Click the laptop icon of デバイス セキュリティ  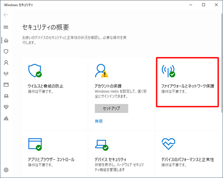[x=102, y=145]
